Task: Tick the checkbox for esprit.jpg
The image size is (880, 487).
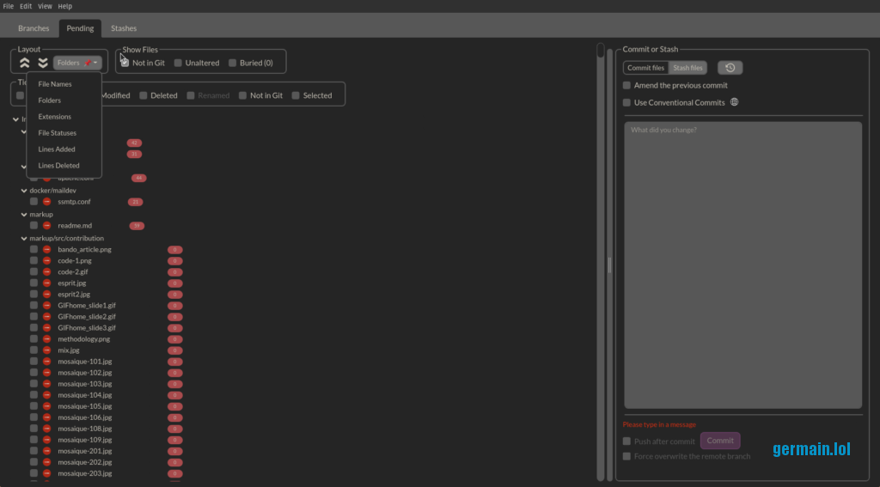Action: click(34, 283)
